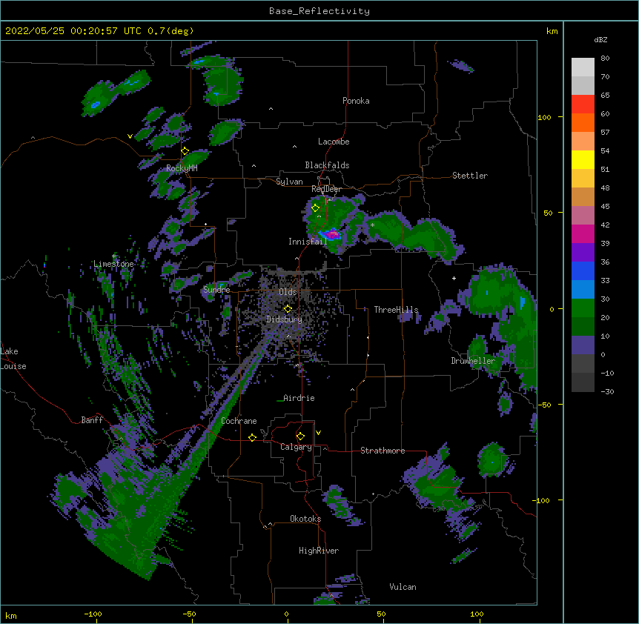Click the Ponoka town label
Image resolution: width=639 pixels, height=624 pixels.
(356, 101)
